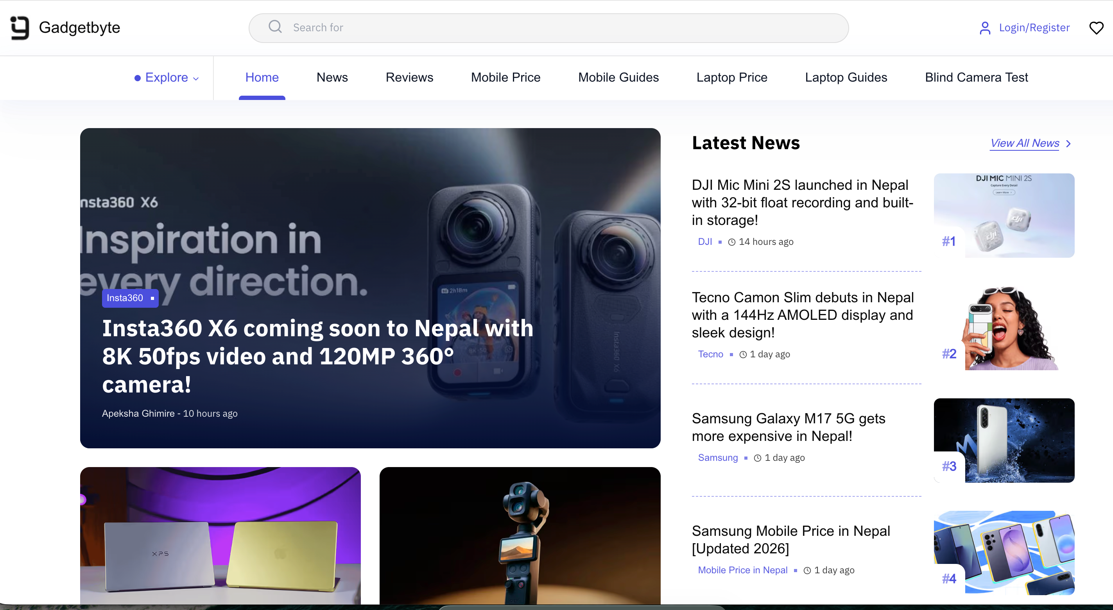Screen dimensions: 1113x610
Task: Expand the Explore dropdown menu
Action: 167,78
